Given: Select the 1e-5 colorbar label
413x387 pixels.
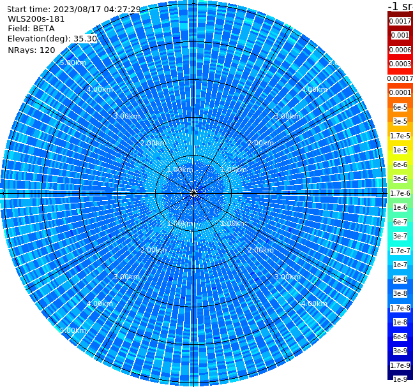Looking at the screenshot, I should (x=400, y=150).
